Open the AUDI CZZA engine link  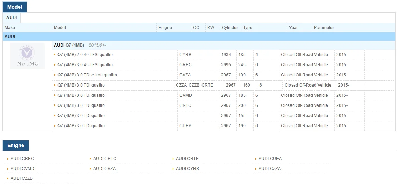point(270,169)
